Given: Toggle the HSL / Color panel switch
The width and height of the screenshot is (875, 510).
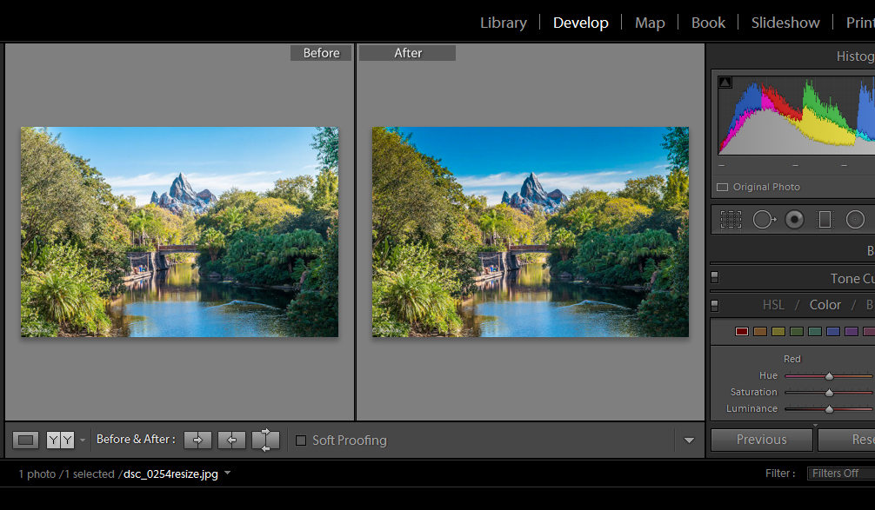Looking at the screenshot, I should (x=715, y=305).
